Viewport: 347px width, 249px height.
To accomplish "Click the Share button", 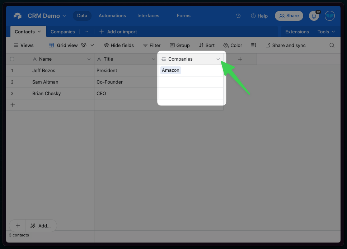I will [x=289, y=16].
